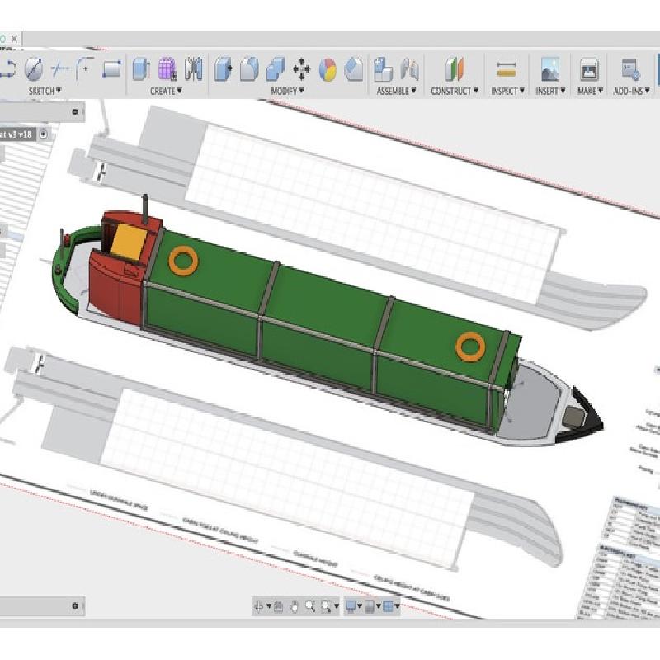Click the Press Pull tool icon

[x=223, y=69]
